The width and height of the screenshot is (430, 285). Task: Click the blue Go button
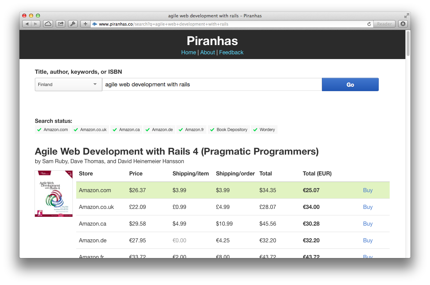click(x=350, y=84)
